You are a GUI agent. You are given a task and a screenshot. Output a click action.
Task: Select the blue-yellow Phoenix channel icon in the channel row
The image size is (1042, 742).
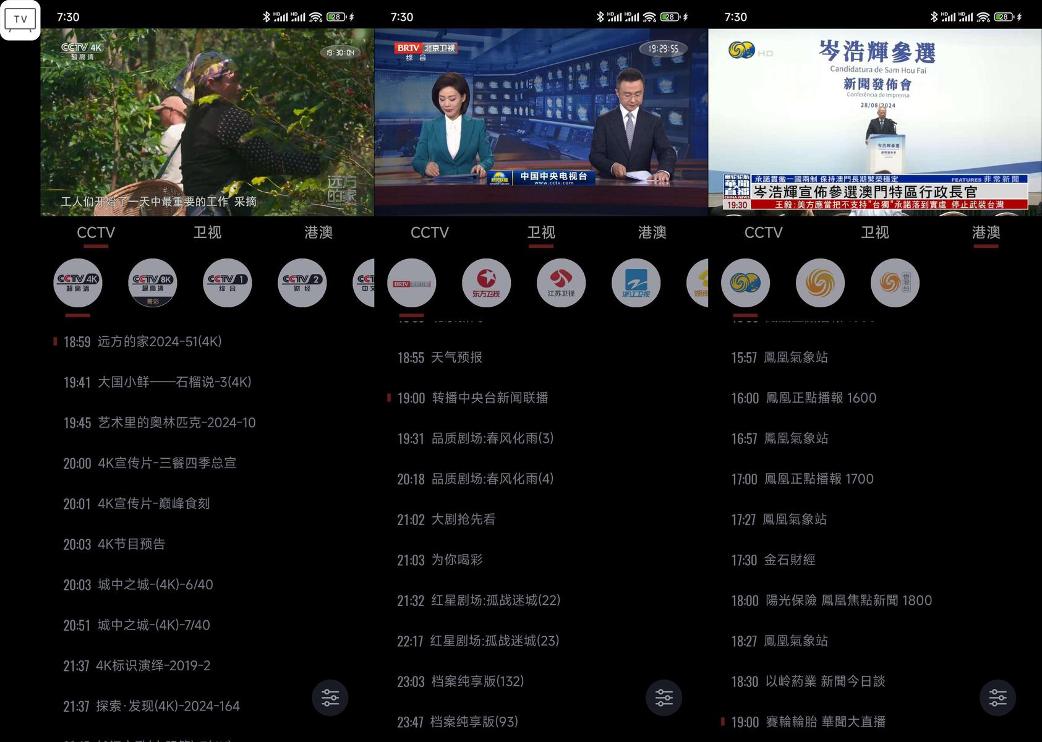(x=746, y=283)
